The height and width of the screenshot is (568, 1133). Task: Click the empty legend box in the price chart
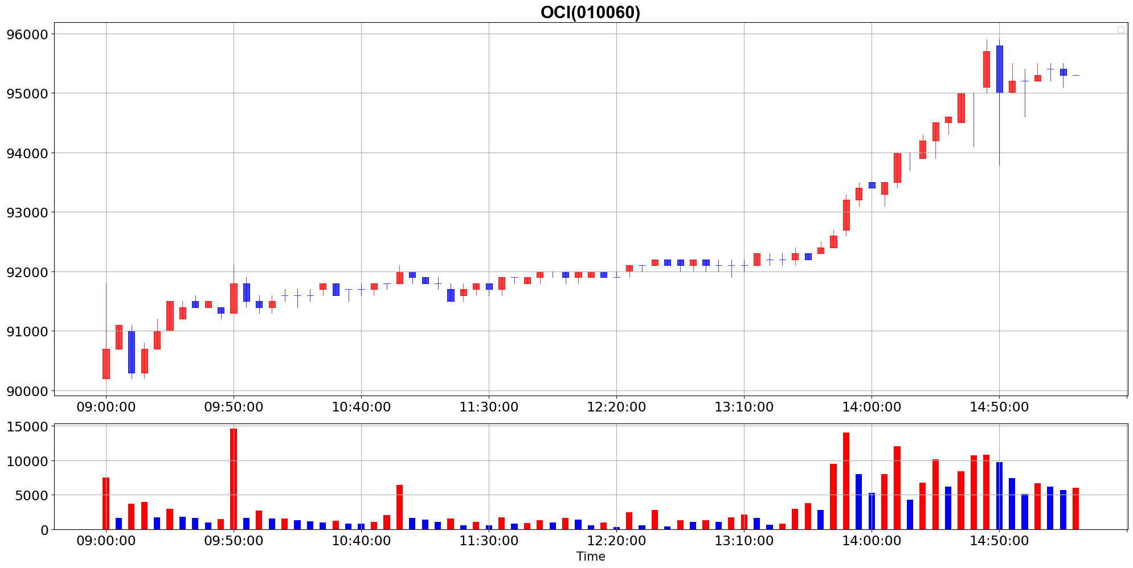(x=1120, y=30)
